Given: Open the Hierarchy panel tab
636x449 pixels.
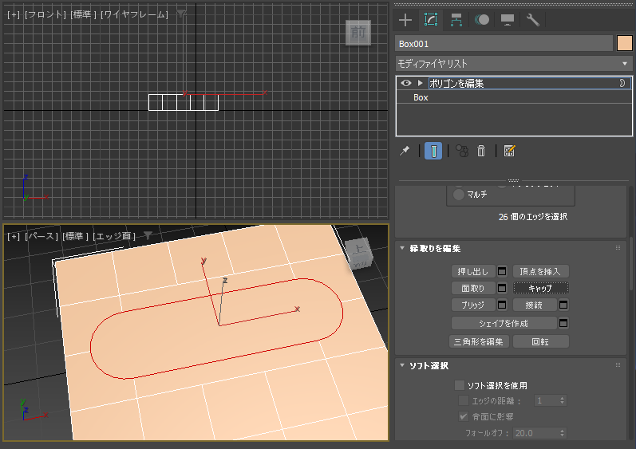Looking at the screenshot, I should 456,20.
